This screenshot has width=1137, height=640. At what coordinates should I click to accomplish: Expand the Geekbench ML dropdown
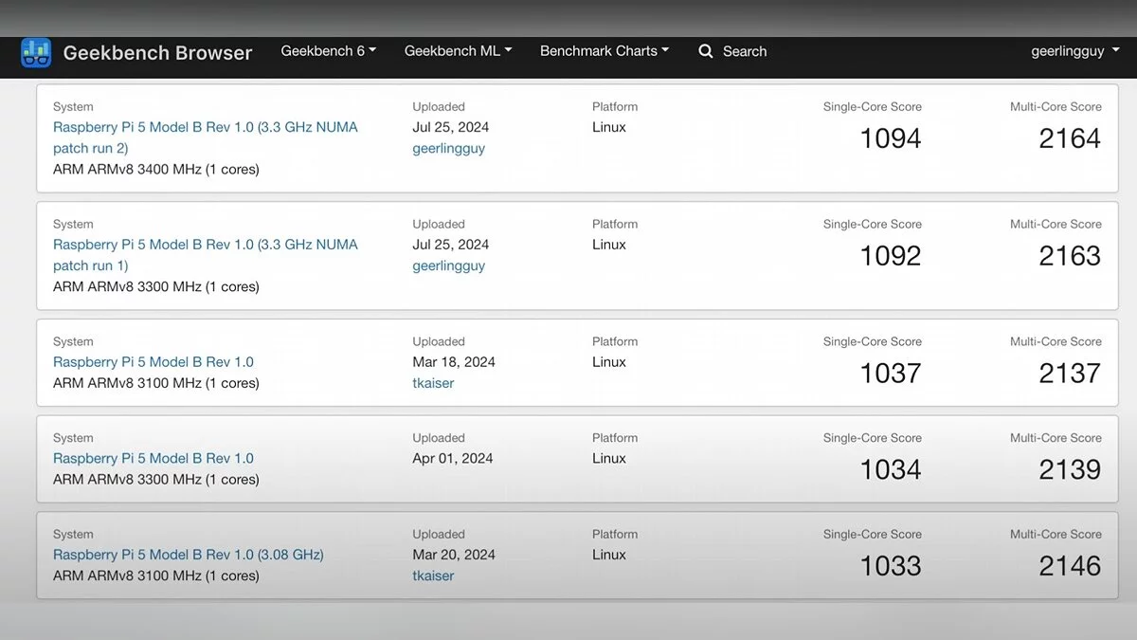click(458, 51)
